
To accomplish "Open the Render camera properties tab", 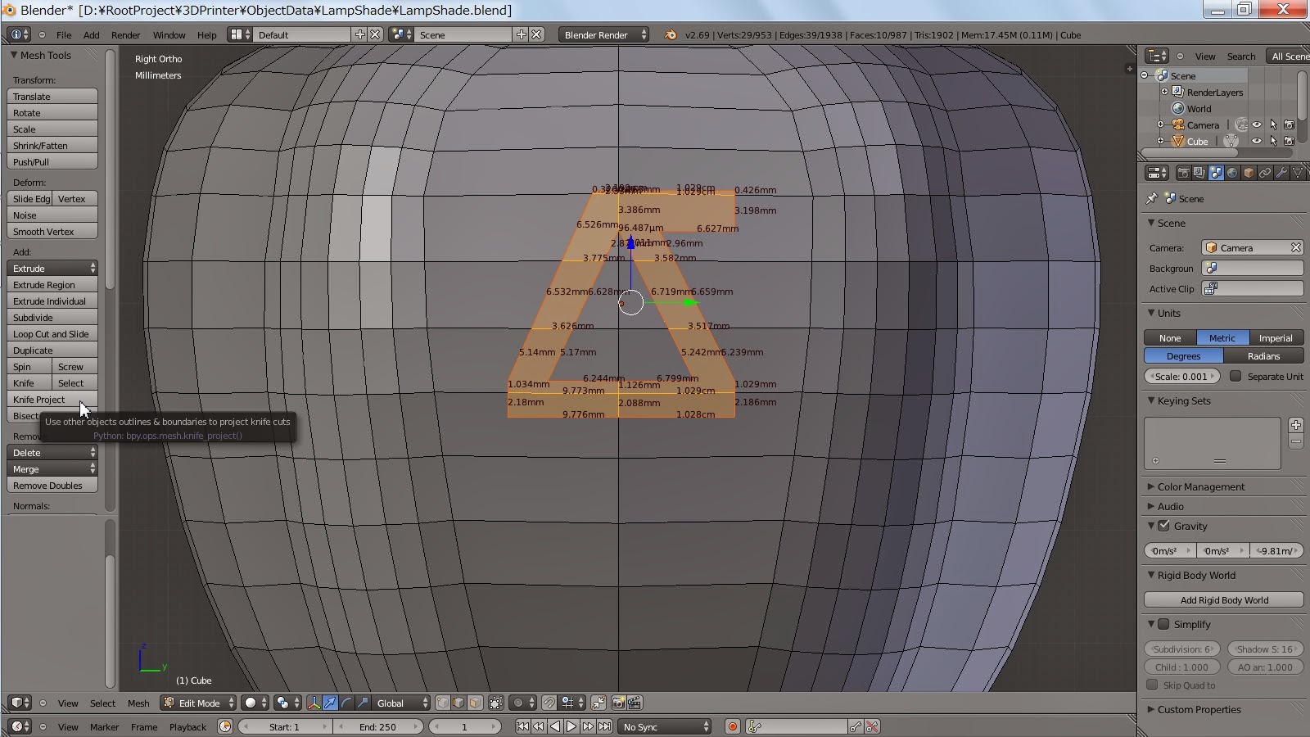I will (x=1183, y=173).
